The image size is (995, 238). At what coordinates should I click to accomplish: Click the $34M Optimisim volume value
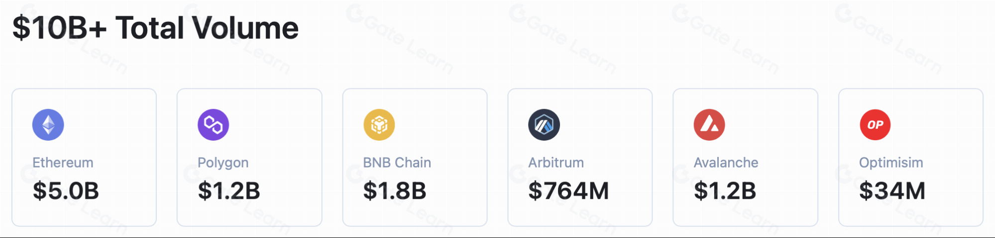(892, 191)
